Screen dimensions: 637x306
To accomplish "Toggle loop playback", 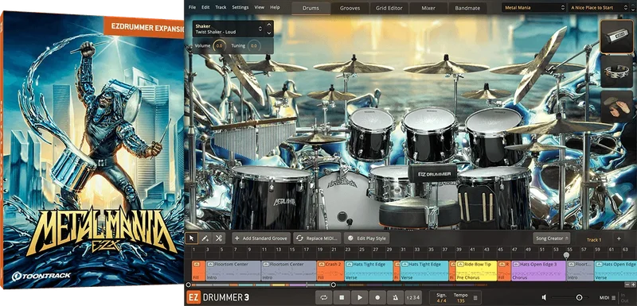I will (x=324, y=297).
